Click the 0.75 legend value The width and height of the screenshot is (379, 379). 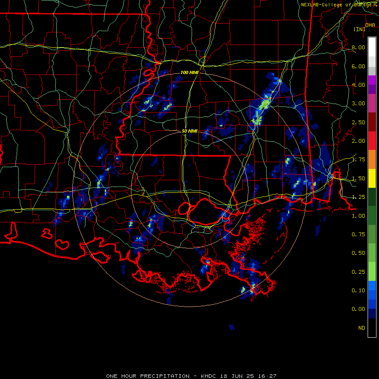(x=358, y=235)
